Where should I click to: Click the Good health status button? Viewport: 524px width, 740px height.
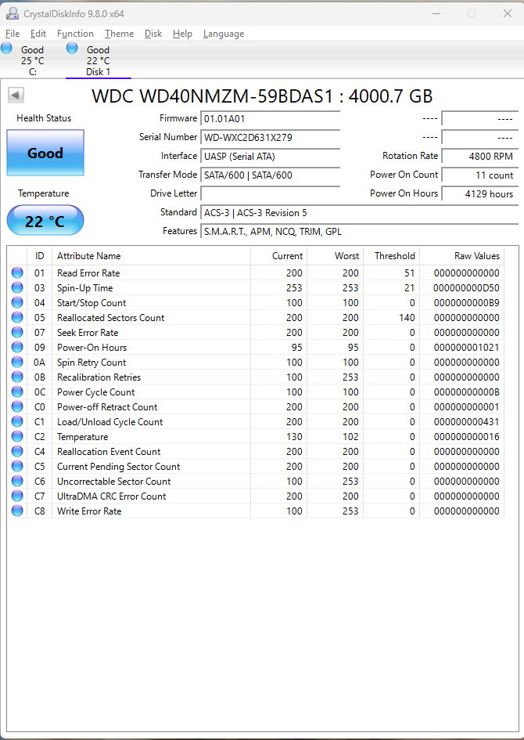[x=45, y=153]
